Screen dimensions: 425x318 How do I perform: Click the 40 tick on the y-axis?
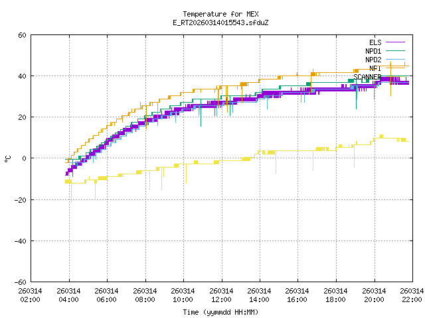pos(22,76)
